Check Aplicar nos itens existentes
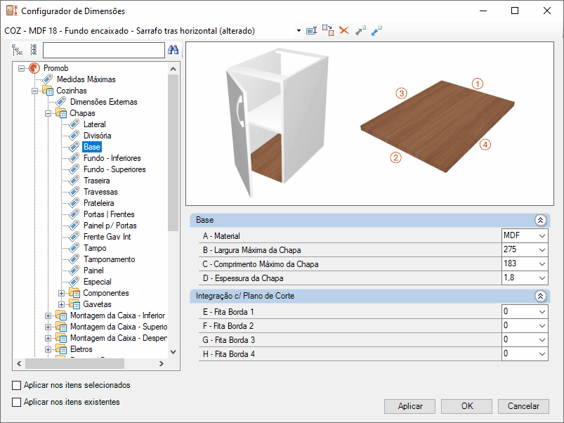Screen dimensions: 564x423 (x=17, y=403)
